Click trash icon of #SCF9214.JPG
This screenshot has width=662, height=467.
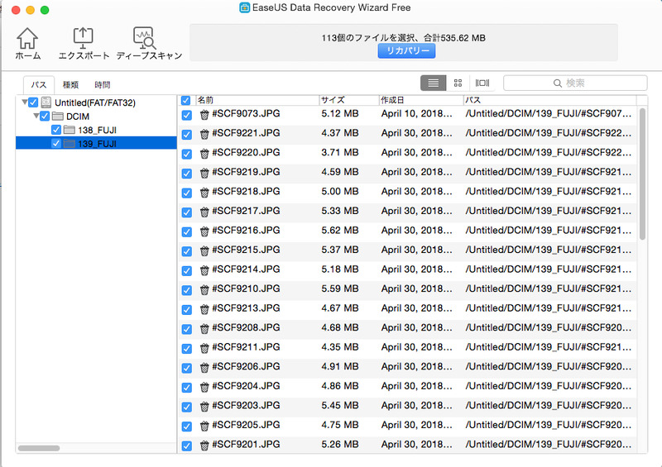[204, 270]
